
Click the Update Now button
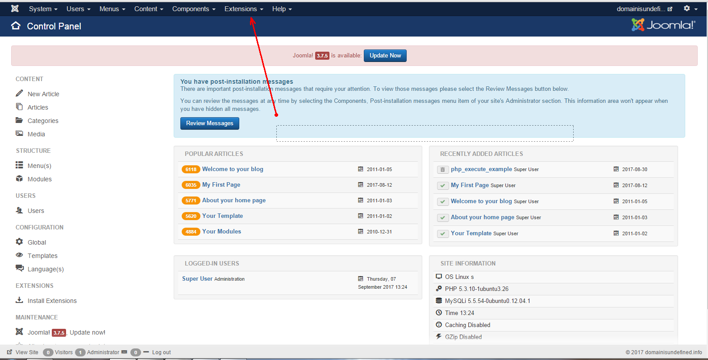tap(385, 56)
